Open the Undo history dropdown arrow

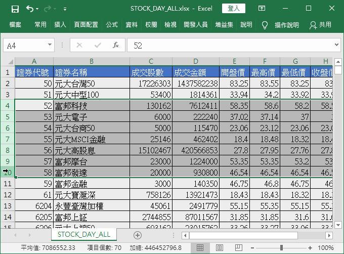point(37,9)
